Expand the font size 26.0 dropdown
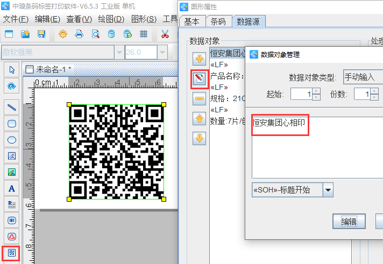The image size is (383, 264). point(164,52)
